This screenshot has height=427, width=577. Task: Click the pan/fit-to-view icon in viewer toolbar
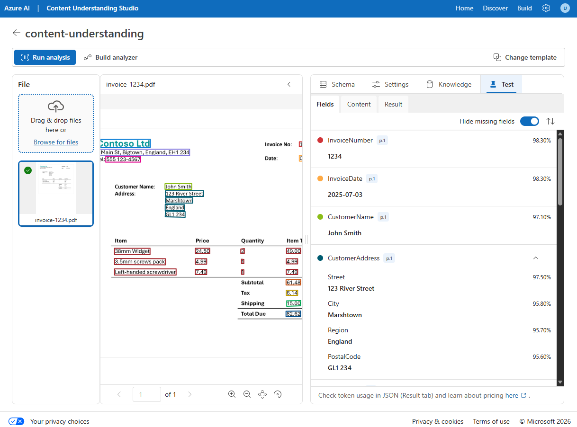[262, 394]
